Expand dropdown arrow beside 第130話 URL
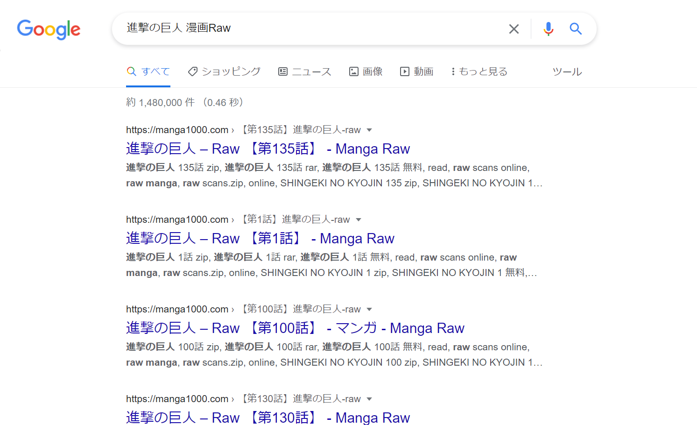697x425 pixels. pyautogui.click(x=369, y=399)
